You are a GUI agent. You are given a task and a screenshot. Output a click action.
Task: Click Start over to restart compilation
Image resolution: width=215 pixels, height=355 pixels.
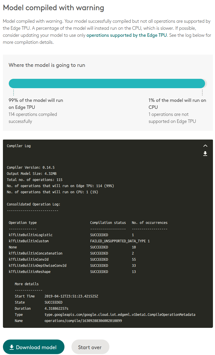click(90, 347)
